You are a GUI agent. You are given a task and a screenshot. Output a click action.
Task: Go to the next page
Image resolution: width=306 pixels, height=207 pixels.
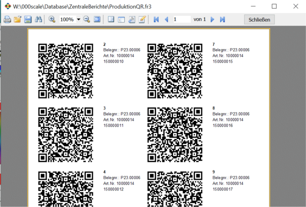coord(212,19)
